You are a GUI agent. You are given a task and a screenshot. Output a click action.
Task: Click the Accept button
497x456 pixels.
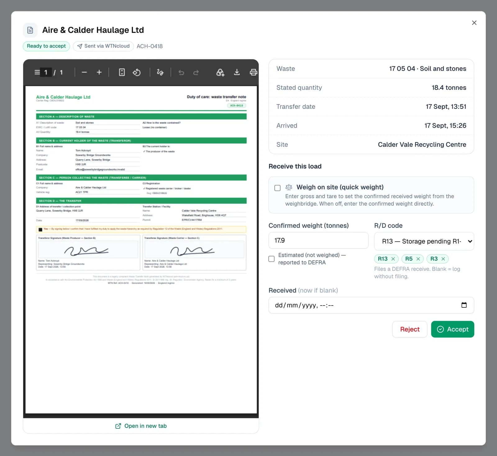tap(453, 329)
